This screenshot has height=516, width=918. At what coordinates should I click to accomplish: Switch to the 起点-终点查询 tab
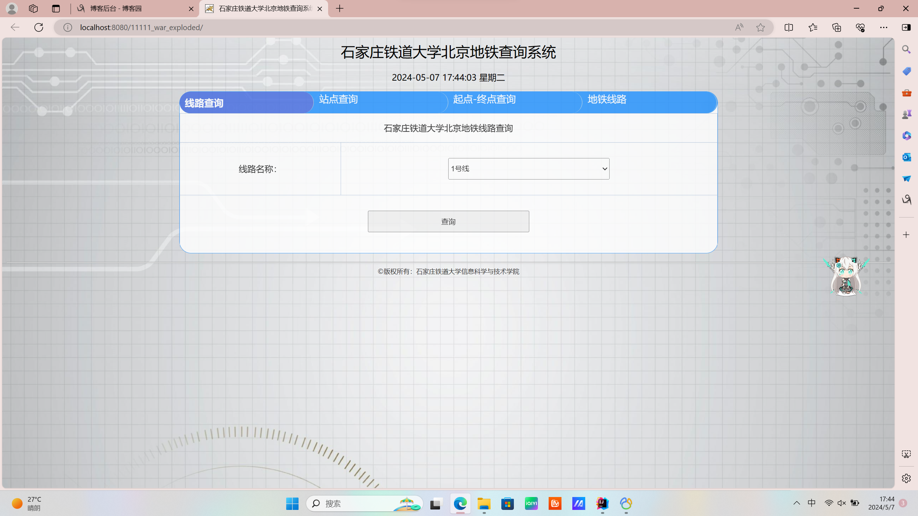[x=484, y=99]
